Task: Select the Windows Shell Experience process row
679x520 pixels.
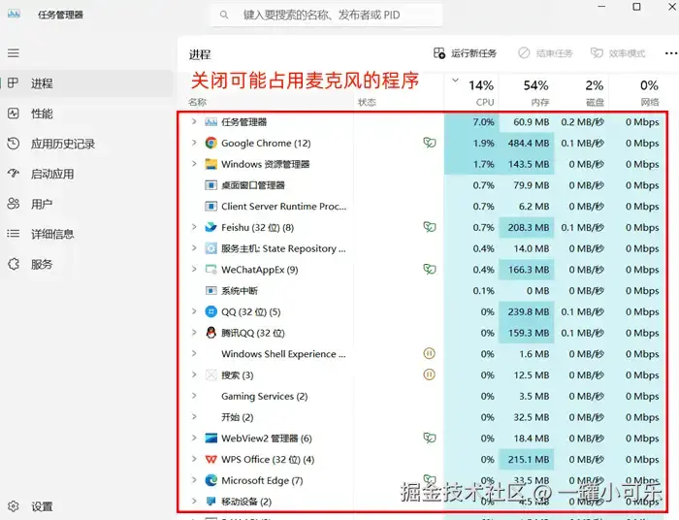Action: pyautogui.click(x=422, y=354)
